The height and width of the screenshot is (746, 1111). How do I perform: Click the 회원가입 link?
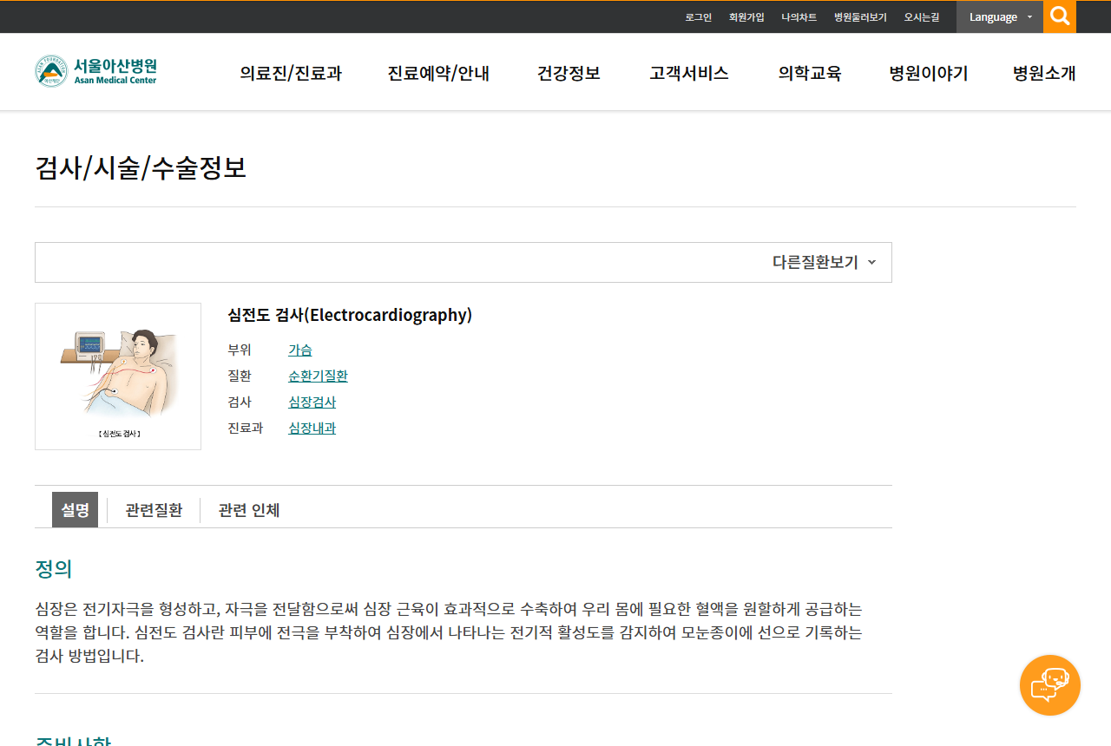(746, 17)
